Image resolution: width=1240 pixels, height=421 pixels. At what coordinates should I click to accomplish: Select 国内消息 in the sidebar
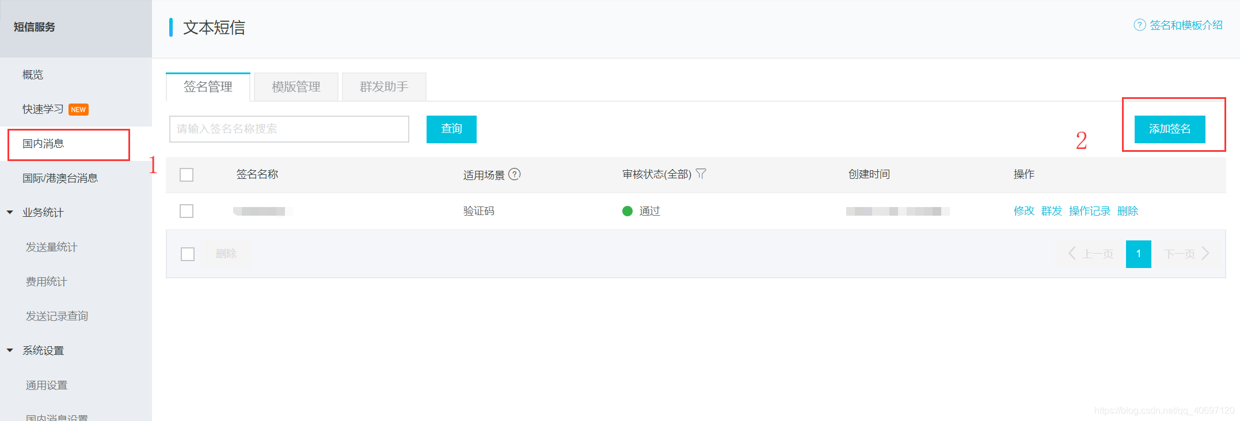coord(43,144)
